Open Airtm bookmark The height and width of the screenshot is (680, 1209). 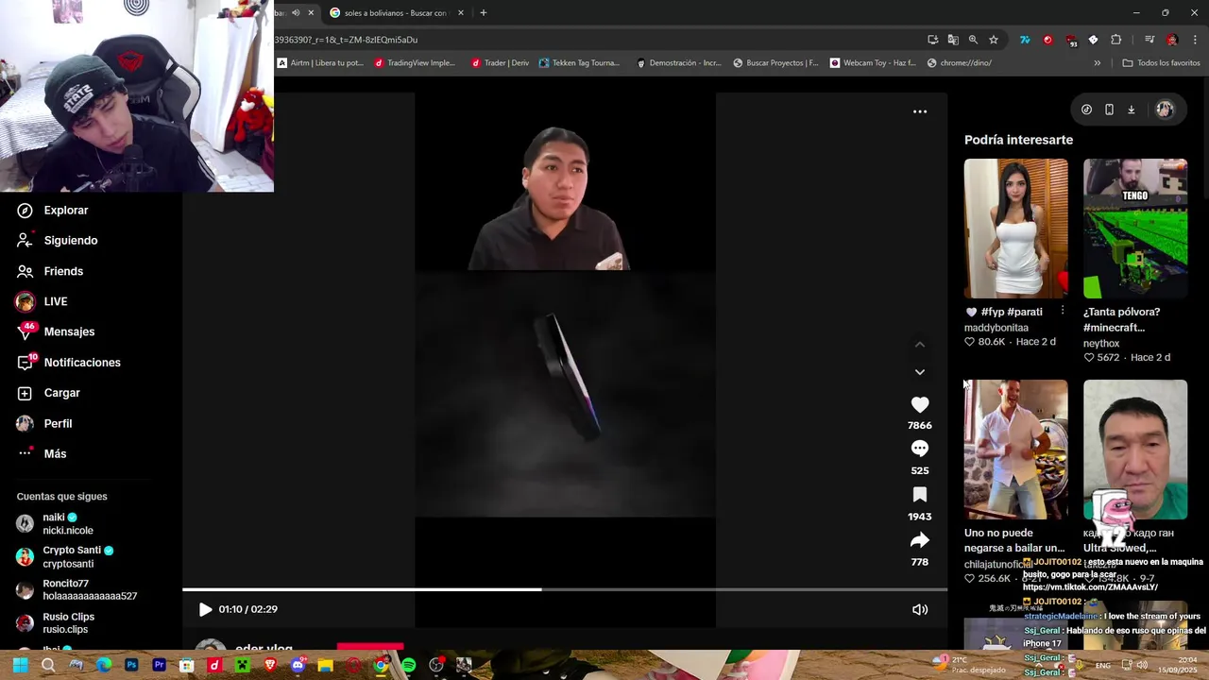(x=320, y=63)
